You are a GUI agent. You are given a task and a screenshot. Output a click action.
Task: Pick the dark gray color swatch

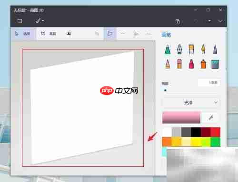[186, 132]
